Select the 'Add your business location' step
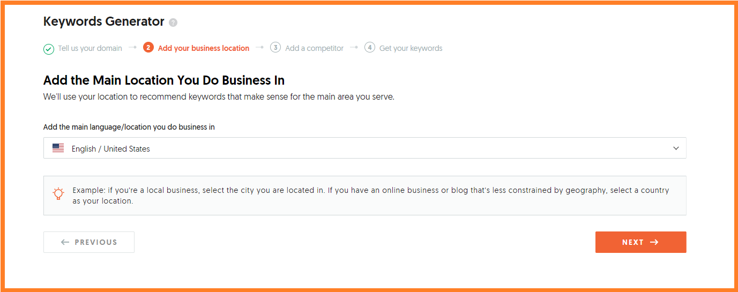This screenshot has width=738, height=292. coord(204,48)
